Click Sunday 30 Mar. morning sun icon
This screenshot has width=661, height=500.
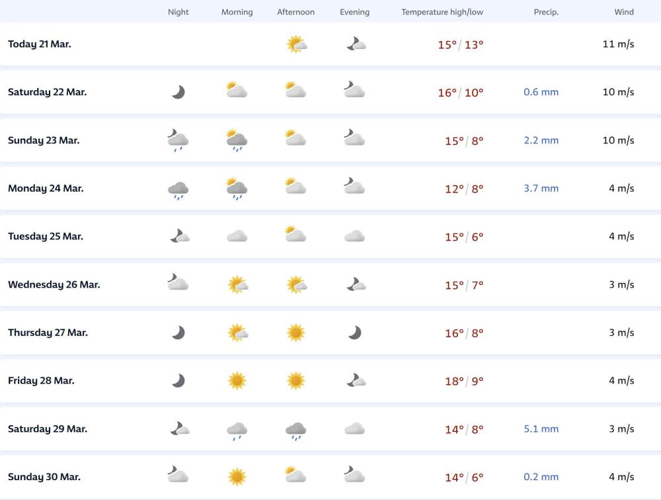[237, 477]
